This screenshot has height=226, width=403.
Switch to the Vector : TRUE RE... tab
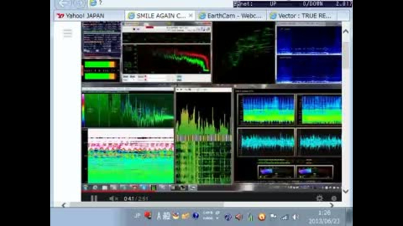(x=302, y=16)
